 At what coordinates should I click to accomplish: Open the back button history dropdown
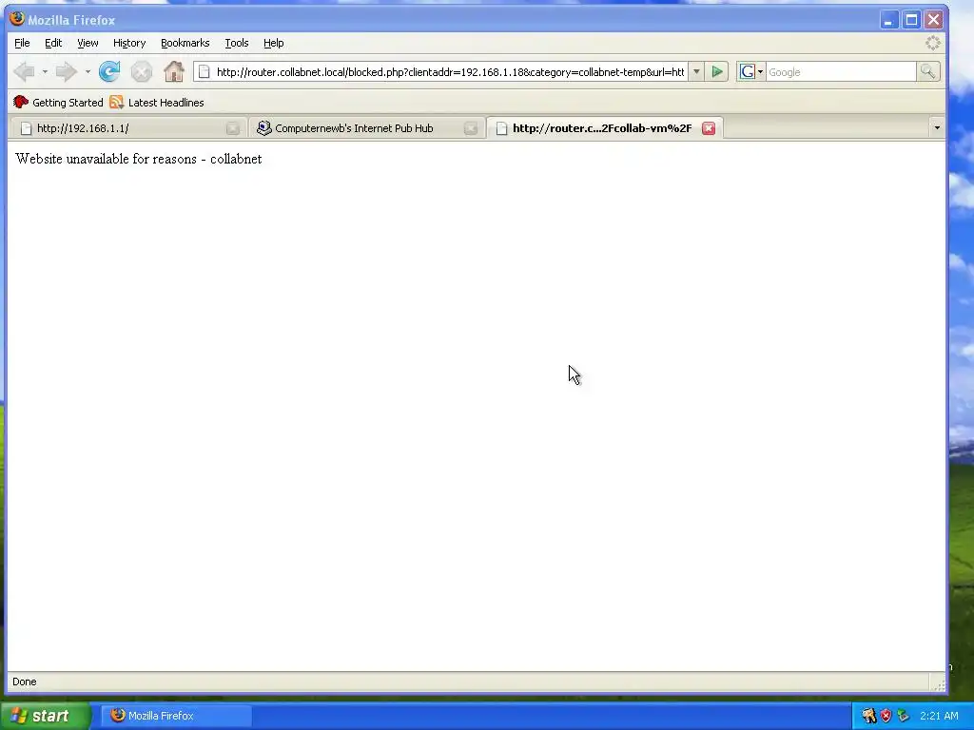45,72
